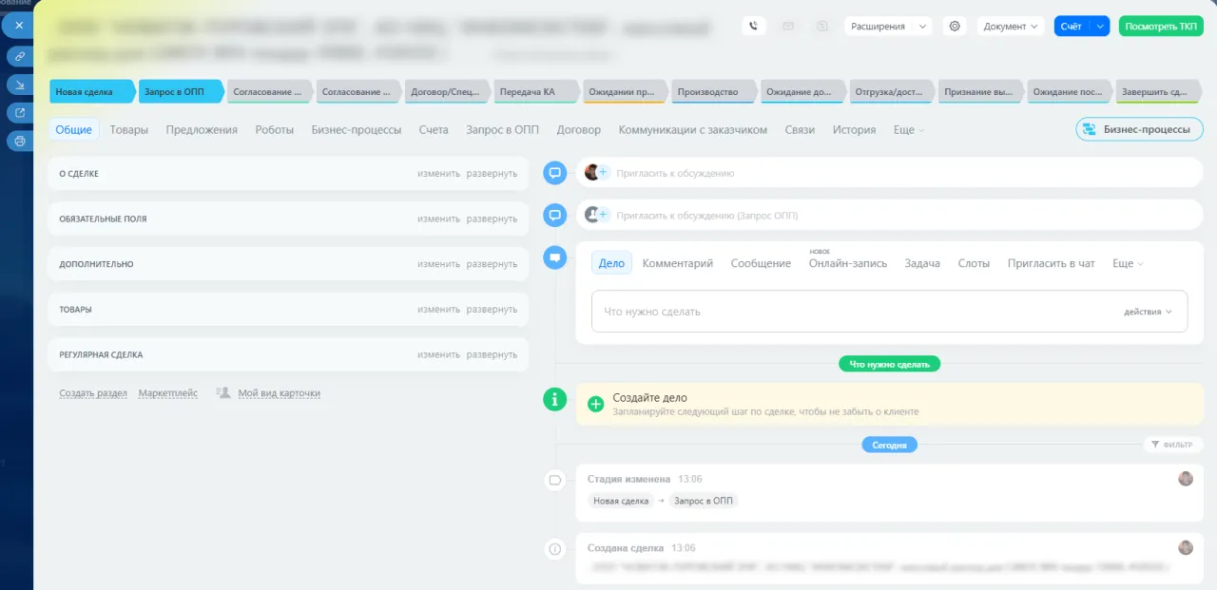The height and width of the screenshot is (590, 1217).
Task: Click the phone call icon in header
Action: point(754,27)
